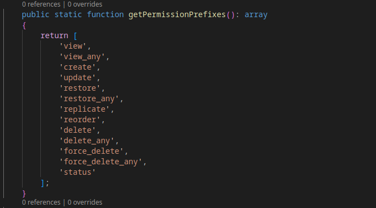Click the 'restore_any' string entry
Screen dimensions: 376x208
click(89, 98)
